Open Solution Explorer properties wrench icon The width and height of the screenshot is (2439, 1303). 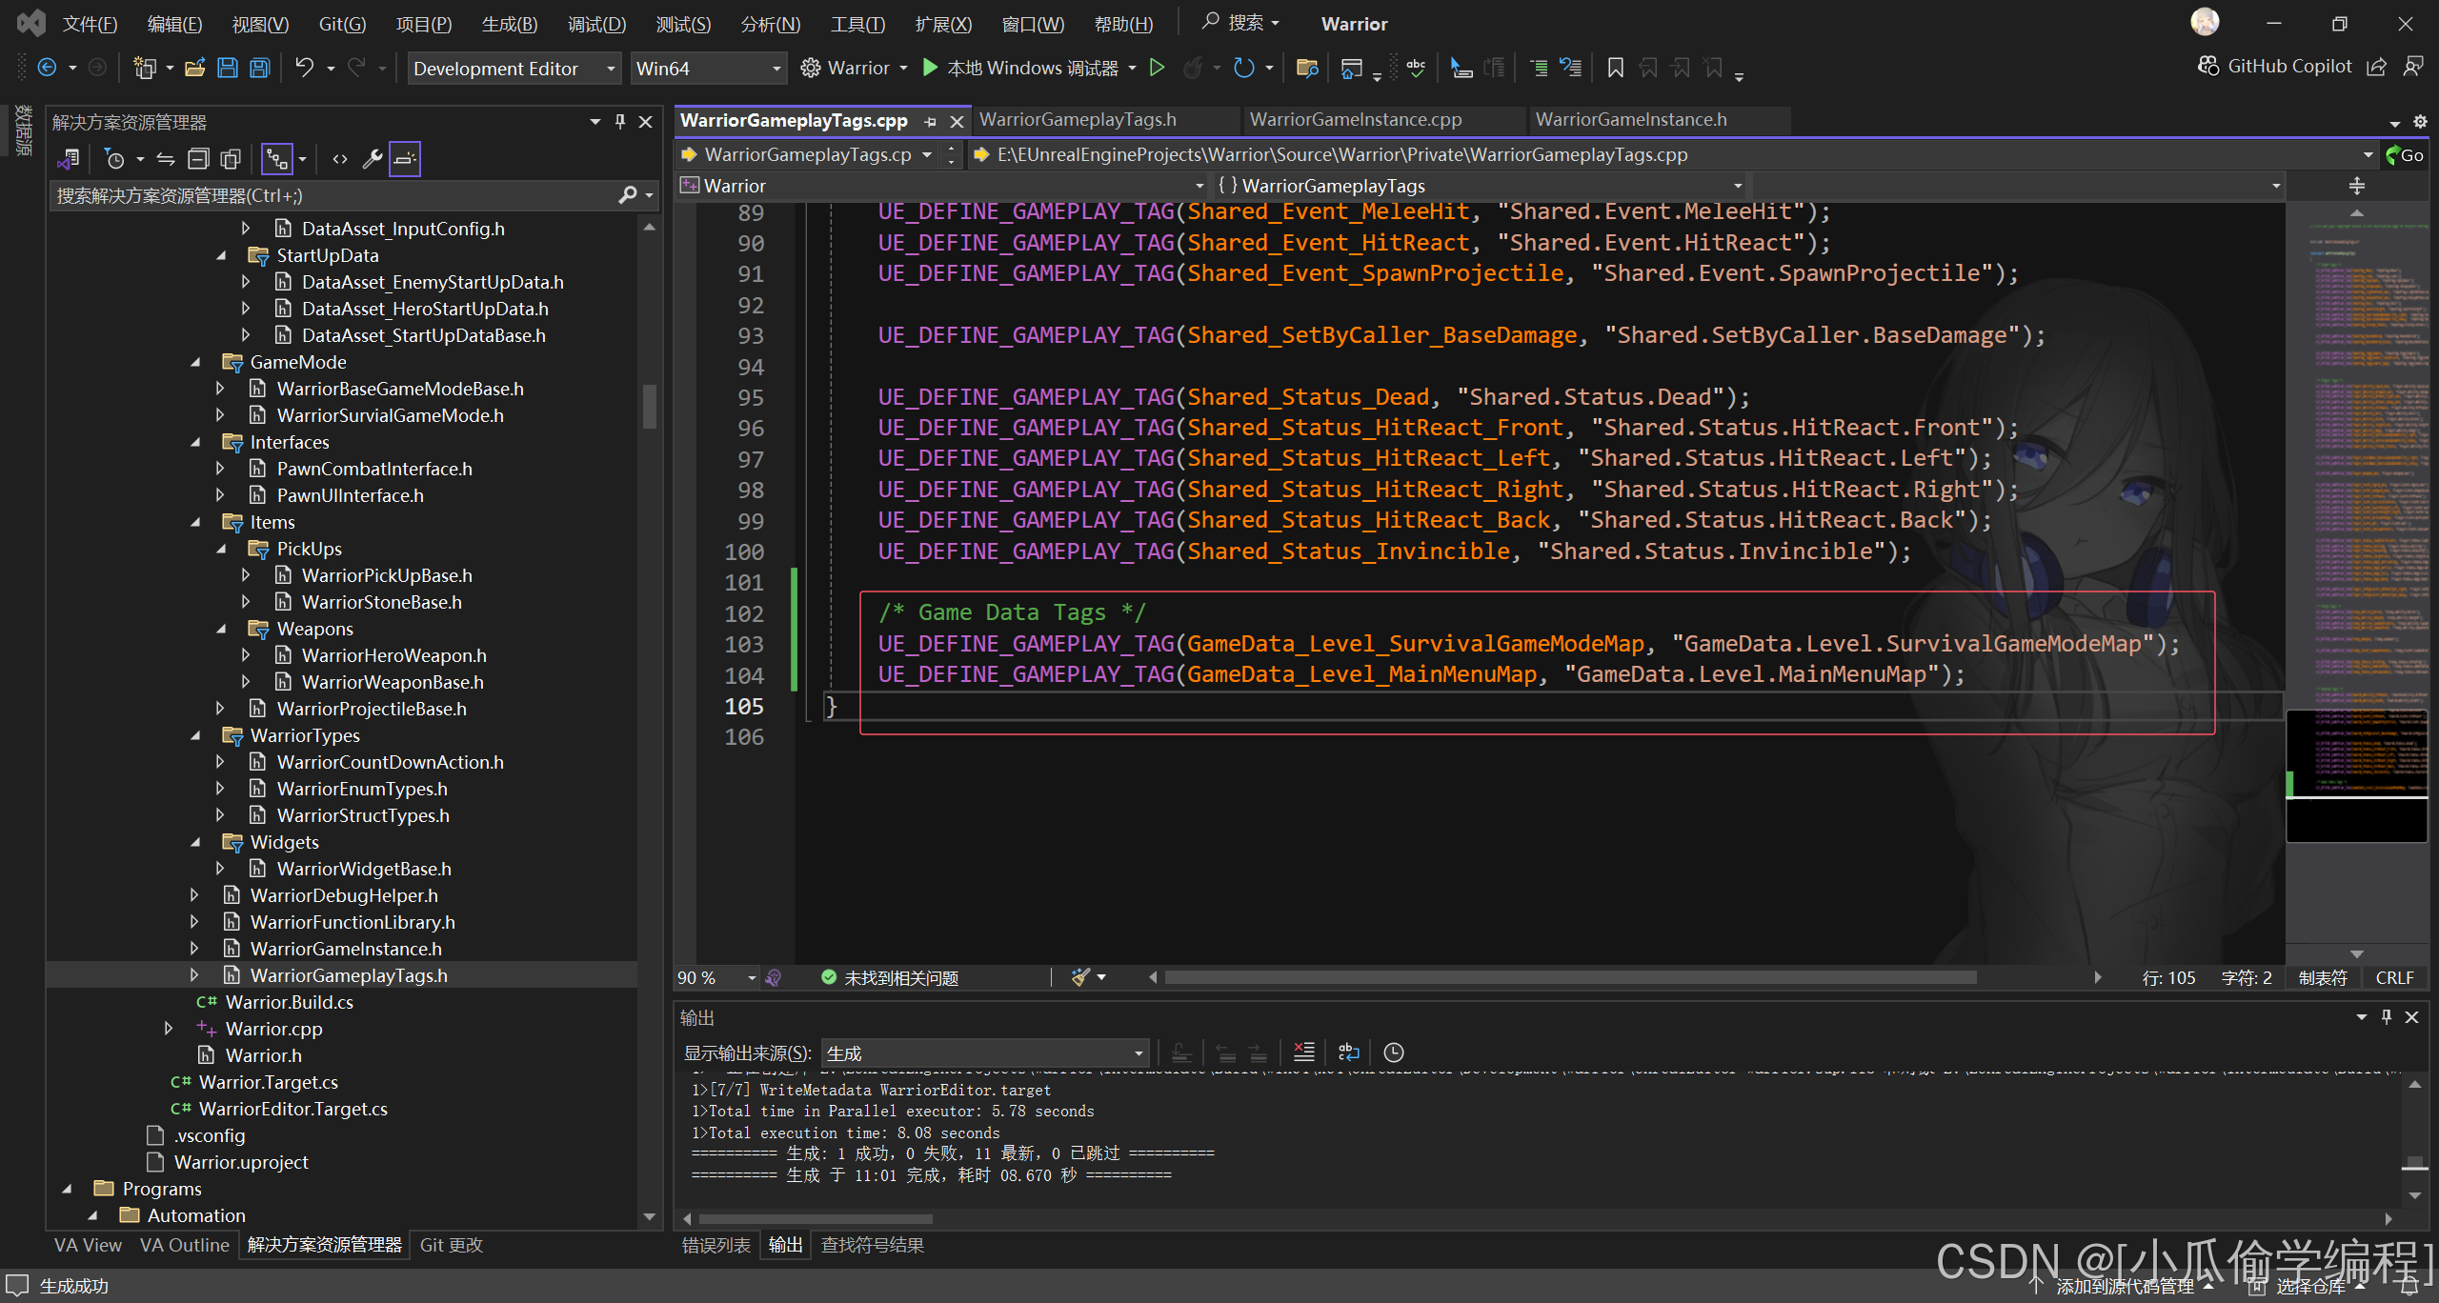coord(372,159)
